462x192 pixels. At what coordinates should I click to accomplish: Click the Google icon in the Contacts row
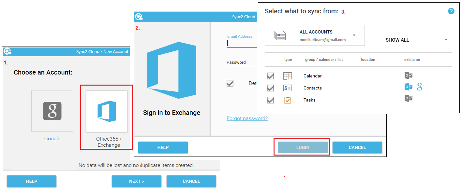pyautogui.click(x=420, y=87)
